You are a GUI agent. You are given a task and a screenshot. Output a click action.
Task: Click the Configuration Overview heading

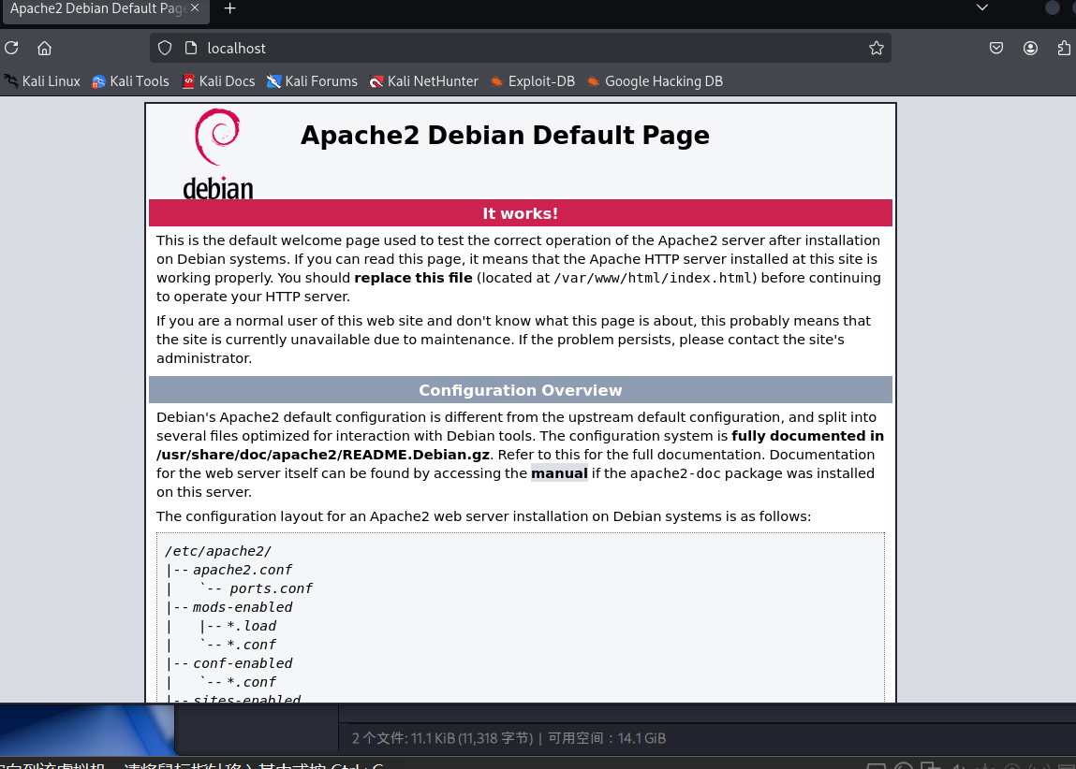520,390
